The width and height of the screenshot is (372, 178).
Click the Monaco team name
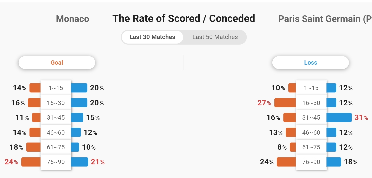point(73,19)
